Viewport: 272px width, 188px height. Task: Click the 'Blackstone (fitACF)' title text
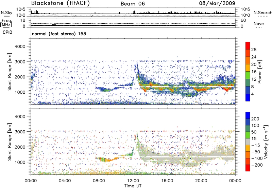tap(60, 3)
